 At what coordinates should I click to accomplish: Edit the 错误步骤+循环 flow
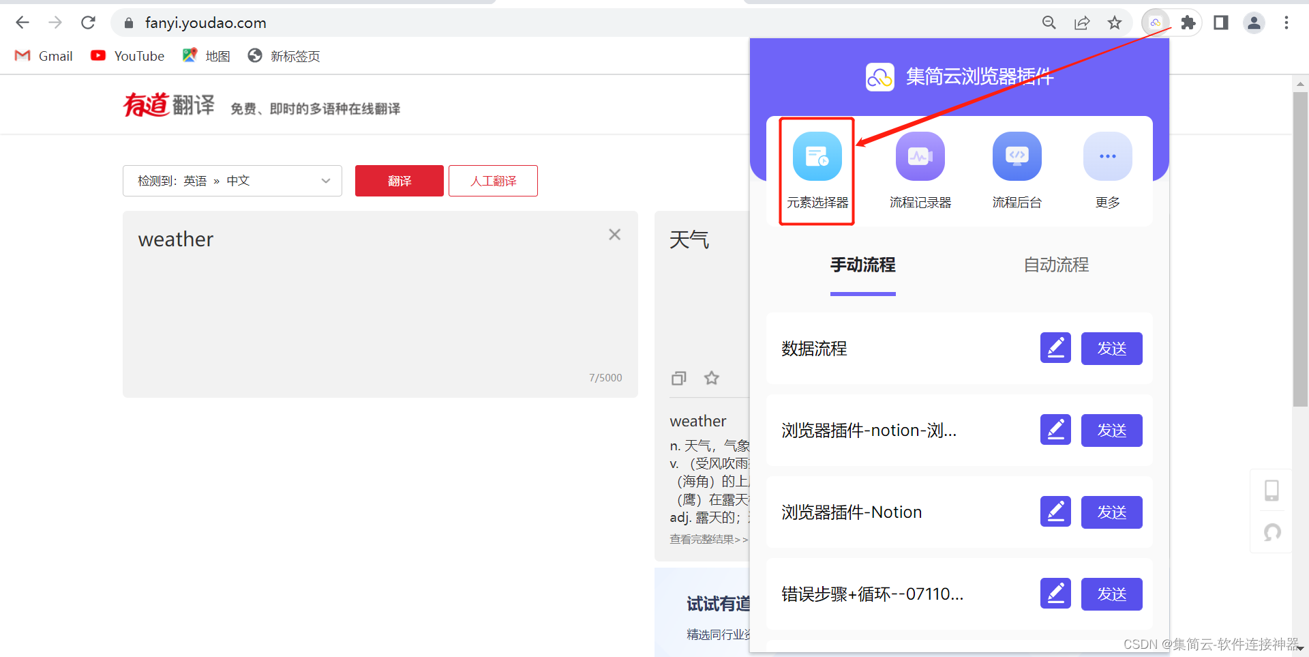click(x=1055, y=594)
